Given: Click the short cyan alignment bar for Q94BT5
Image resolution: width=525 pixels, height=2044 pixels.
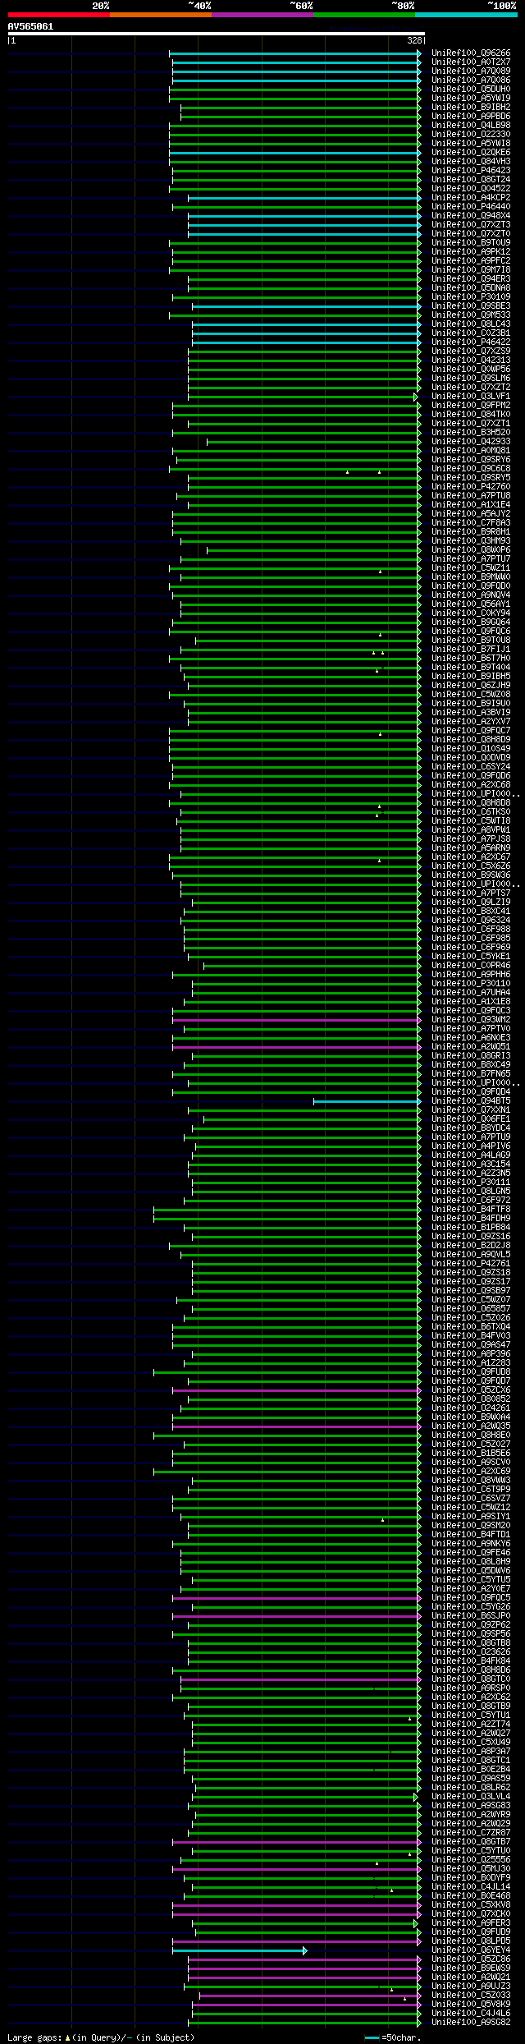Looking at the screenshot, I should pyautogui.click(x=367, y=1101).
